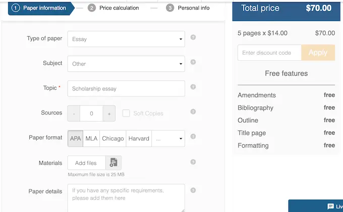This screenshot has width=343, height=212.
Task: Click the help icon beside Materials
Action: pyautogui.click(x=193, y=162)
